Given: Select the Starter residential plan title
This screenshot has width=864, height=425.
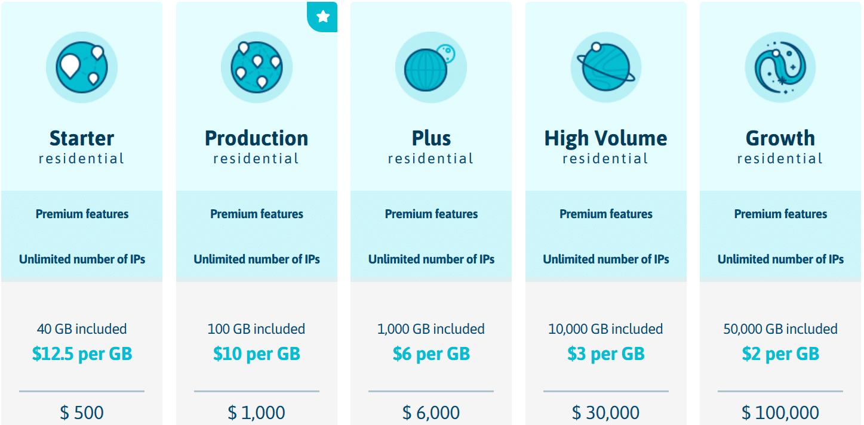Looking at the screenshot, I should [82, 147].
